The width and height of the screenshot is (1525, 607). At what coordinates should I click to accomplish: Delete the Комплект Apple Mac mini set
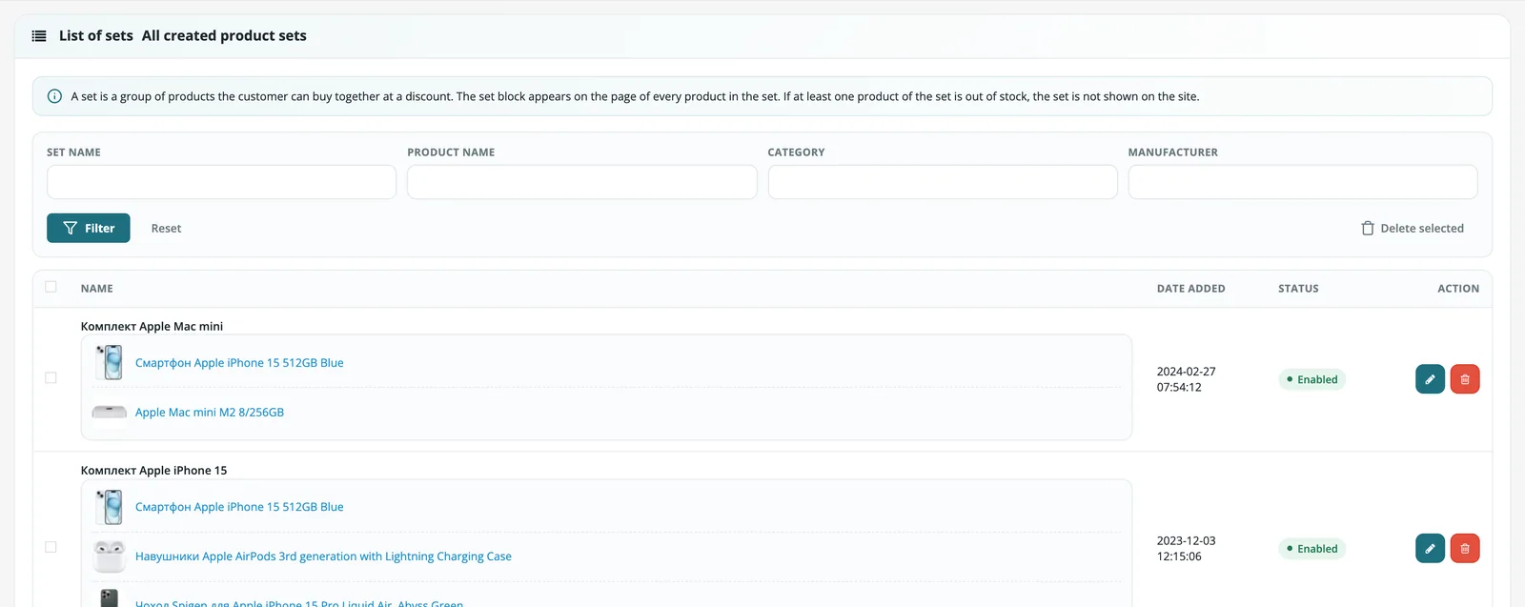[x=1465, y=379]
